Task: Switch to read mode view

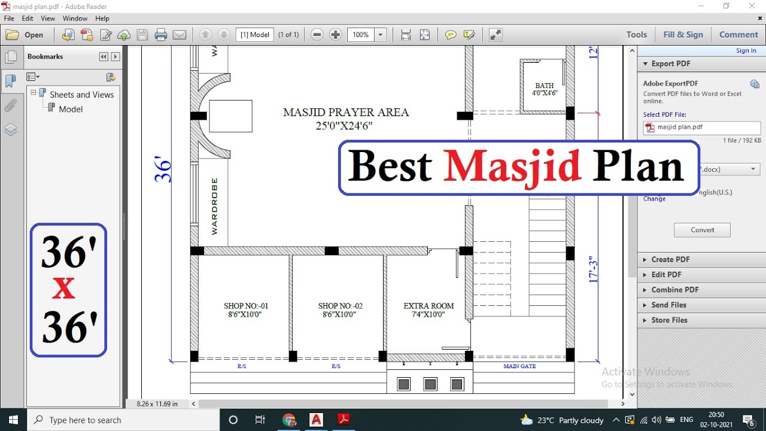Action: pyautogui.click(x=496, y=35)
